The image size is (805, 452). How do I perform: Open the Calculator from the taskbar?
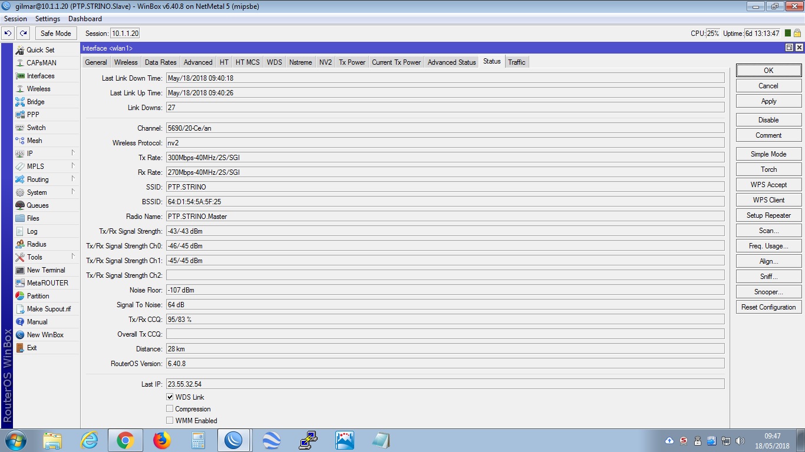point(197,440)
